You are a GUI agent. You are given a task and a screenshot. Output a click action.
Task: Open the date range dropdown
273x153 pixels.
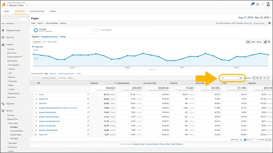click(x=255, y=18)
